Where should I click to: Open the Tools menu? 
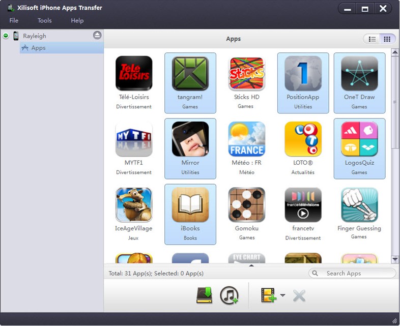pyautogui.click(x=44, y=20)
